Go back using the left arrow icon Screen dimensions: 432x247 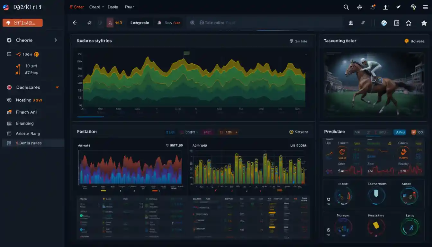click(75, 23)
